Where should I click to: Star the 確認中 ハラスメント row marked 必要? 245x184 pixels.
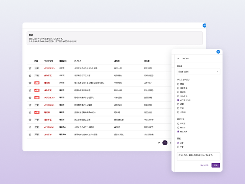[30, 98]
